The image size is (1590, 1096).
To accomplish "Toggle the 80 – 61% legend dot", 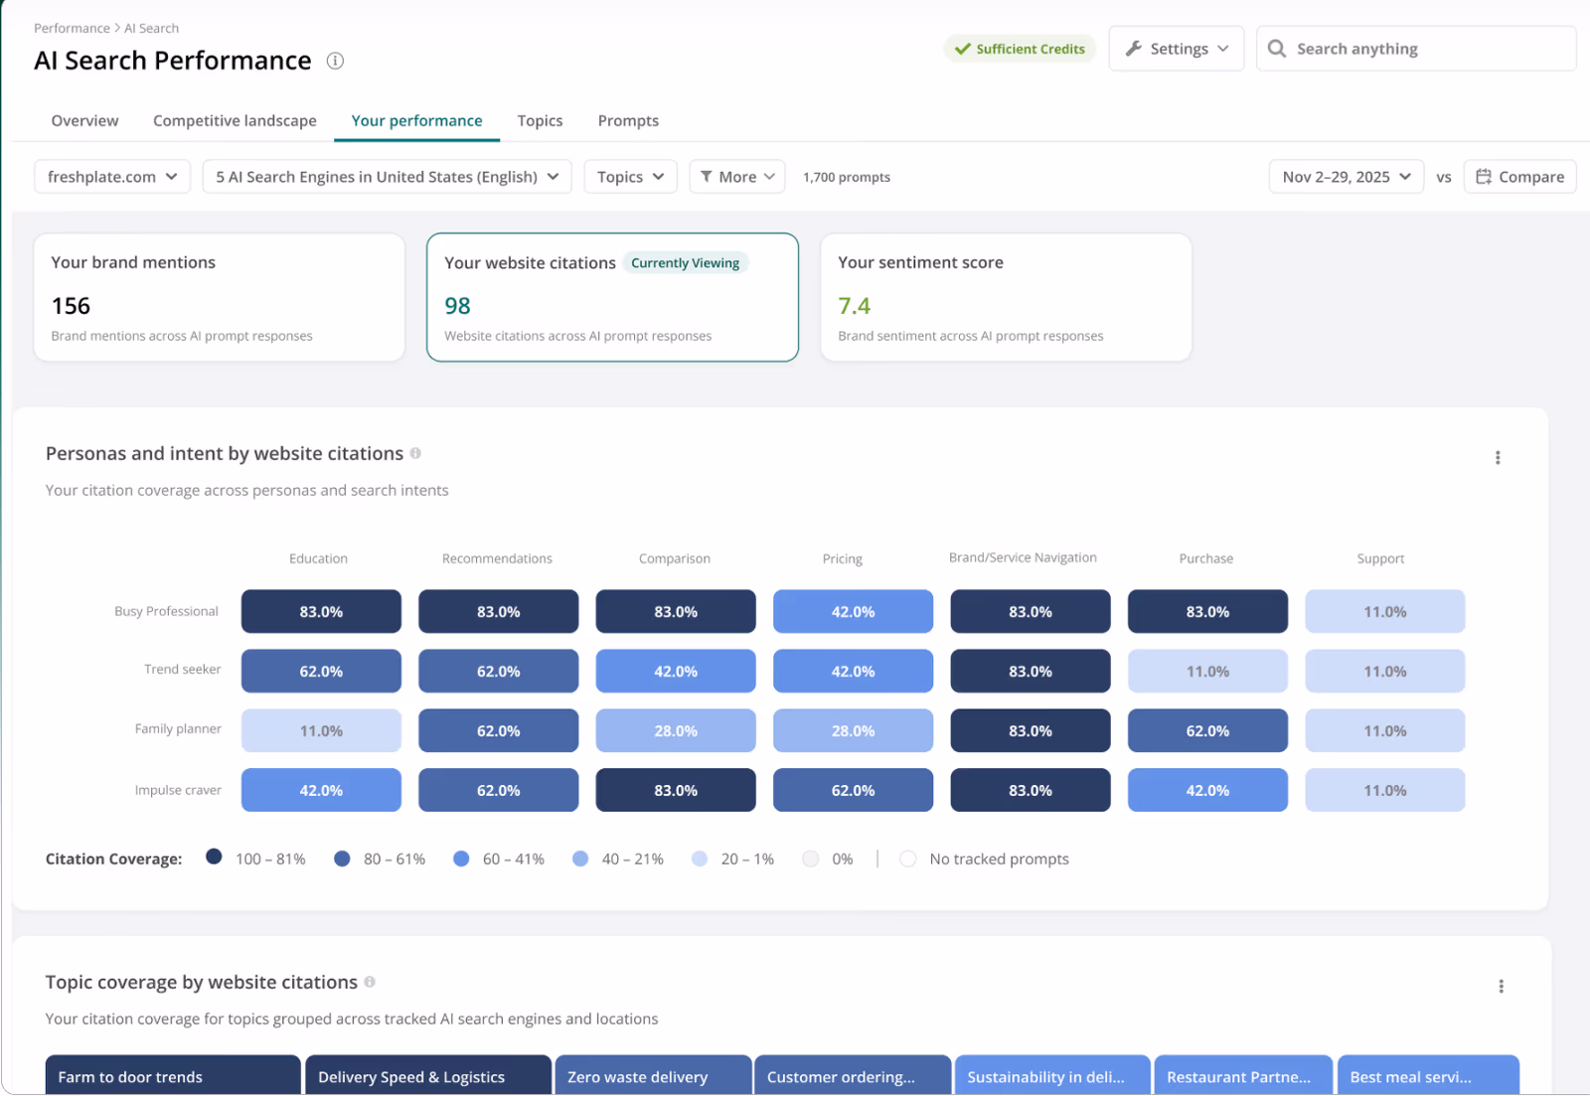I will coord(342,859).
